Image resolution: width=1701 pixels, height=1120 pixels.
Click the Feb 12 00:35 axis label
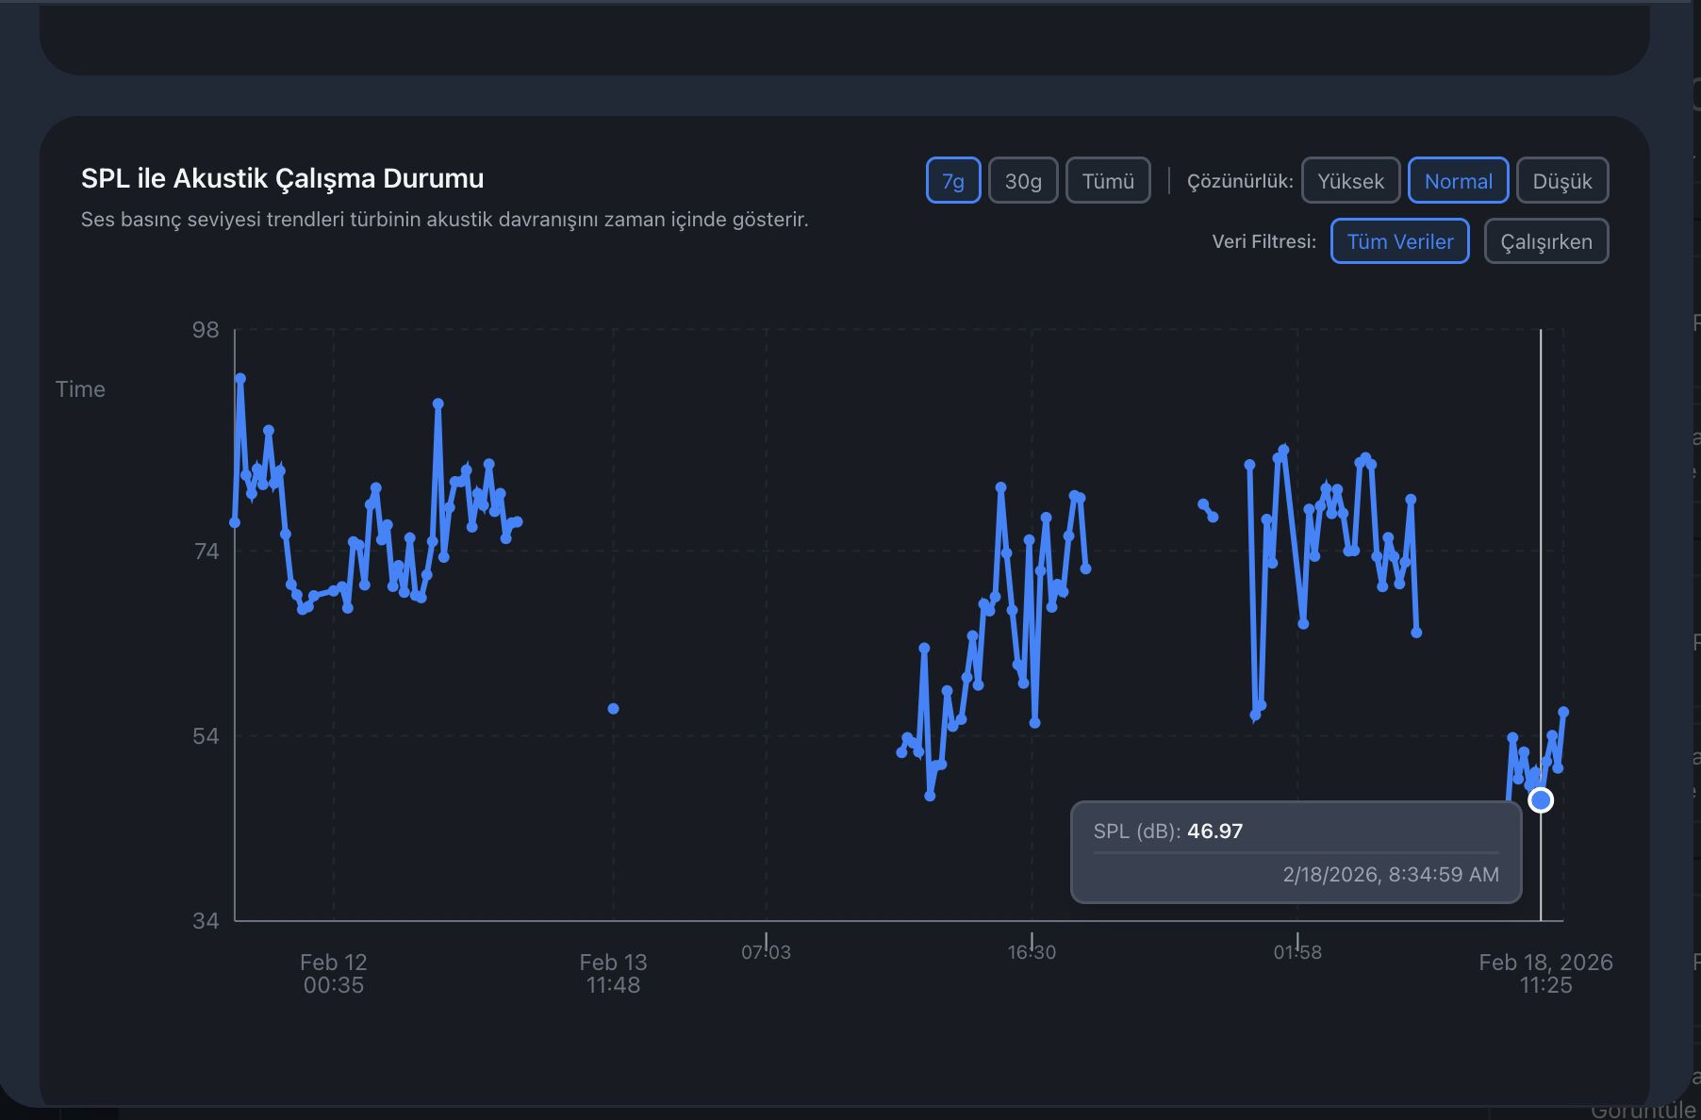click(334, 974)
